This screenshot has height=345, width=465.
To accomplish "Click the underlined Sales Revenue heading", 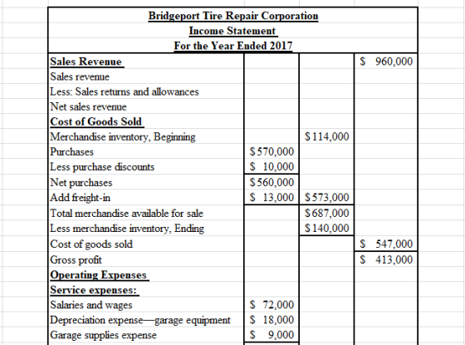I will (x=86, y=62).
